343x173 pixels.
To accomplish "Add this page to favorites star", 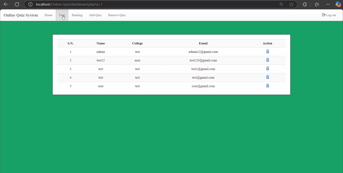I will (291, 4).
